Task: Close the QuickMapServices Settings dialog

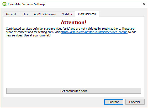Action: coord(144,4)
